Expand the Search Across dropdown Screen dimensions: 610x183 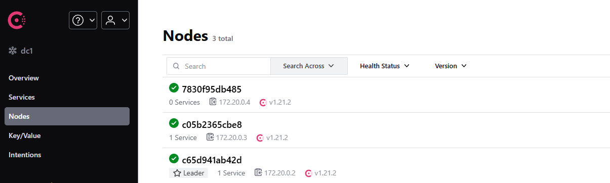click(309, 66)
